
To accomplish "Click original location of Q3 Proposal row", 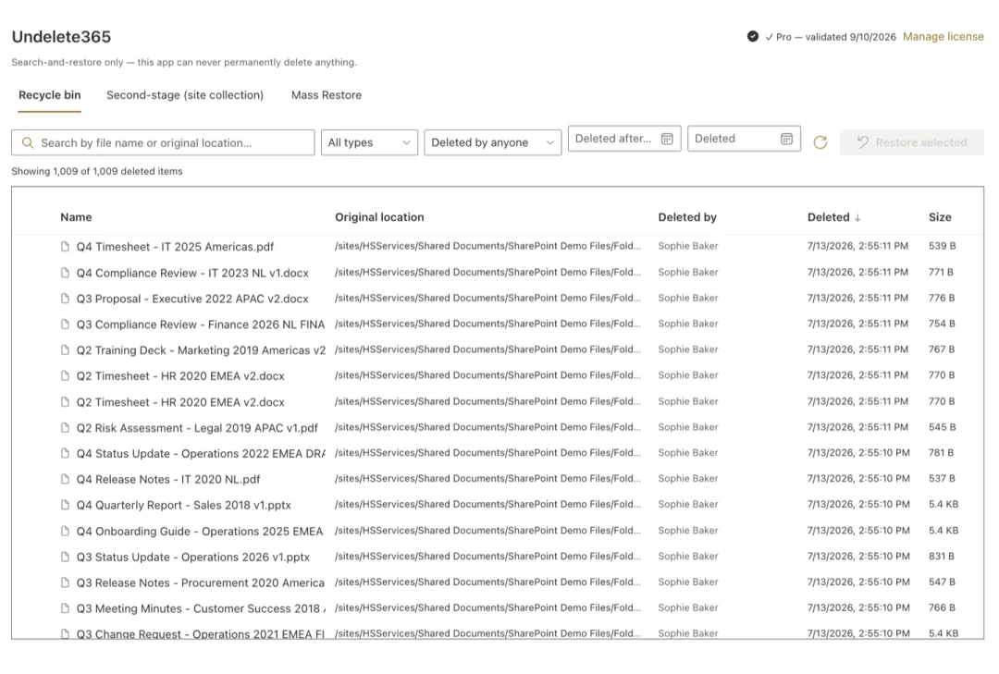I will coord(487,298).
